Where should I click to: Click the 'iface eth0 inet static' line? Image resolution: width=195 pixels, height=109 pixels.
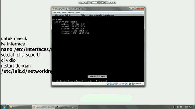tap(65, 22)
